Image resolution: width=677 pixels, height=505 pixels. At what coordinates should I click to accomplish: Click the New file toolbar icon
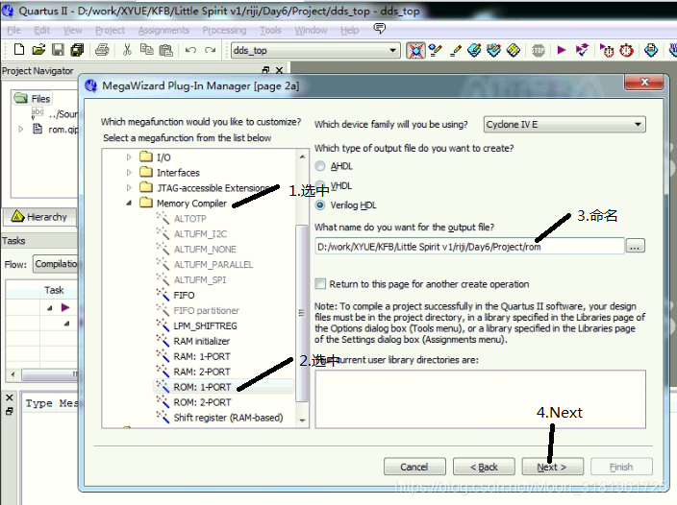[x=18, y=50]
